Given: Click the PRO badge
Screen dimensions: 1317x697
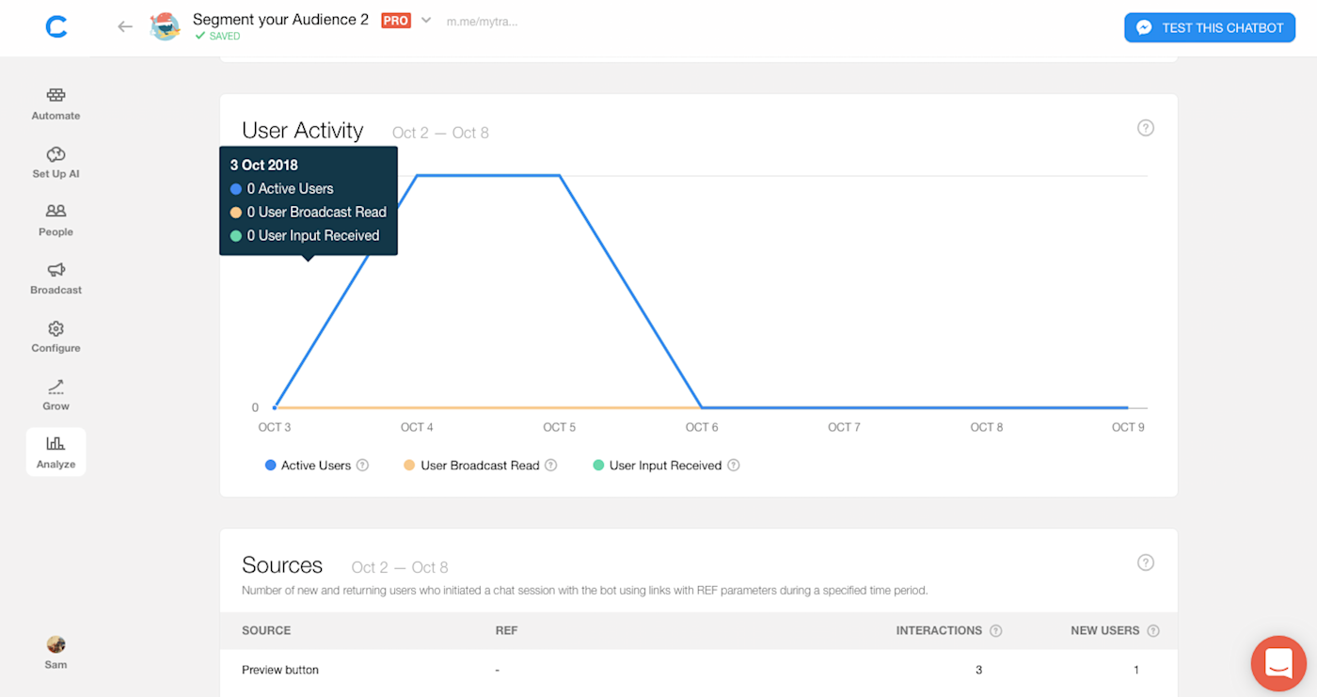Looking at the screenshot, I should 396,20.
